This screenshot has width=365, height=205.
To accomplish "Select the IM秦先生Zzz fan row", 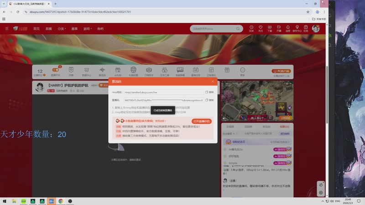I will click(x=257, y=149).
